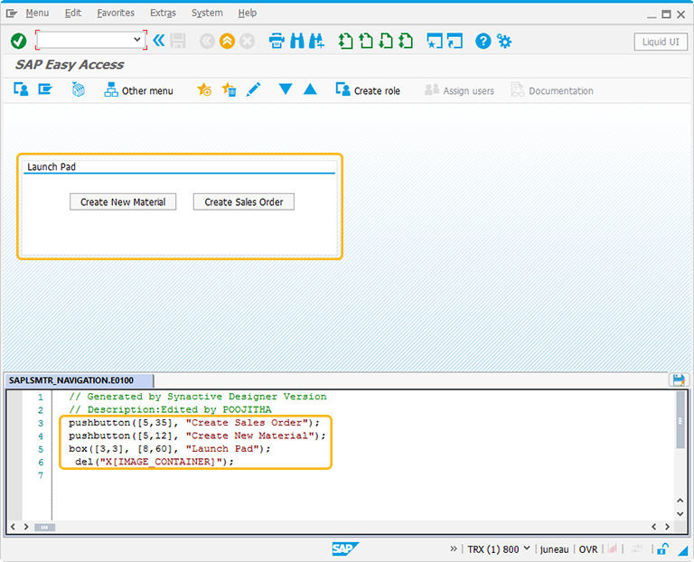Click code line 3 pushbutton Create Sales Order
Viewport: 694px width, 562px height.
click(194, 423)
